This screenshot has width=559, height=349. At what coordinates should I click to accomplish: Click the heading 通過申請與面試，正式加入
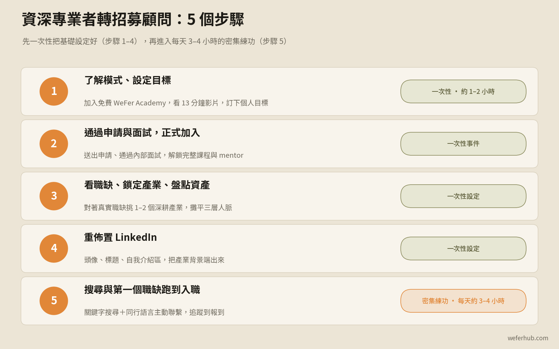(142, 133)
